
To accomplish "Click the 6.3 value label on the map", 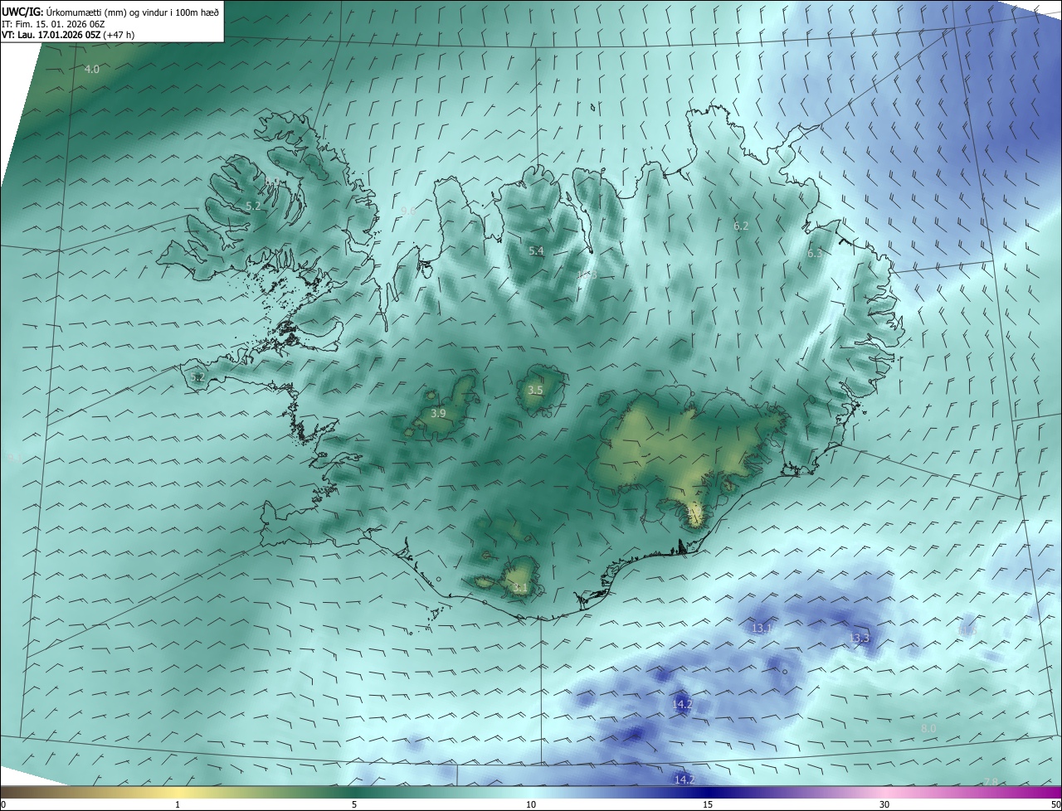I will click(x=815, y=253).
